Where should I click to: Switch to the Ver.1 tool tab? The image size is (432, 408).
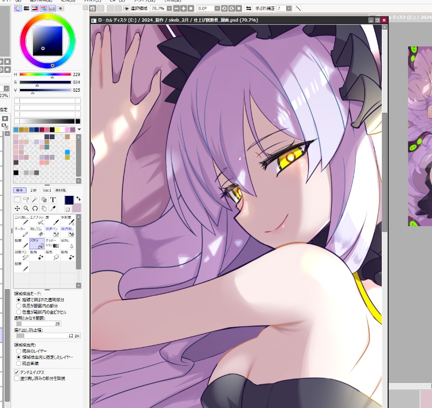click(x=47, y=190)
